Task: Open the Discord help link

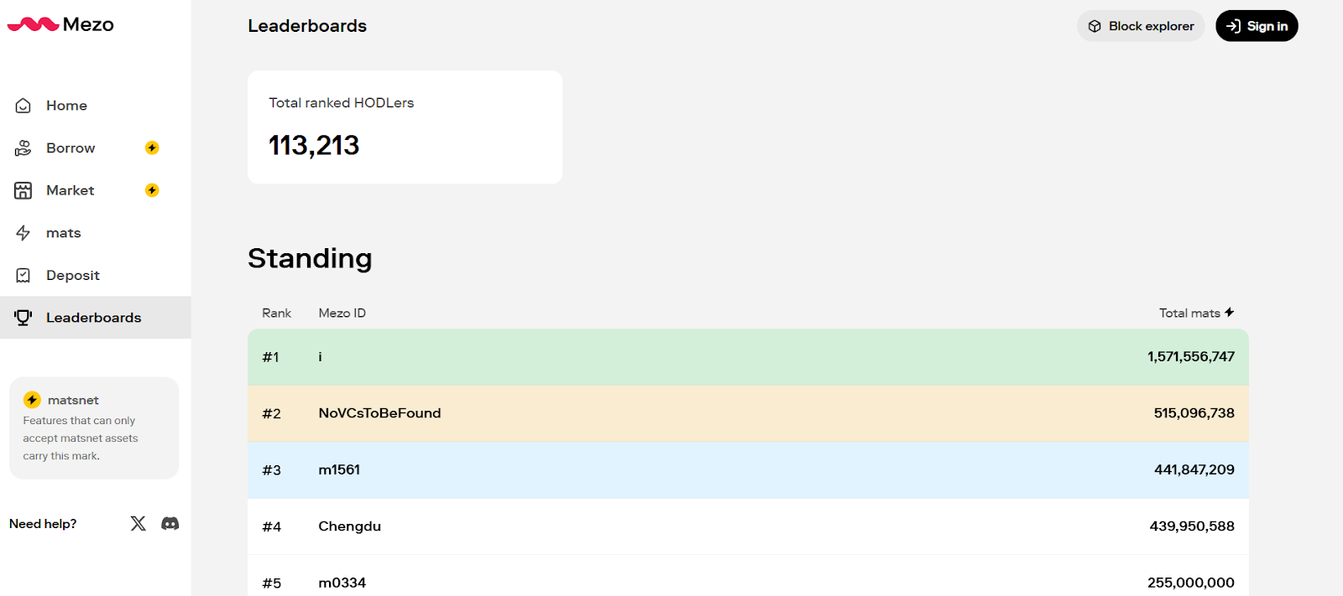Action: coord(170,523)
